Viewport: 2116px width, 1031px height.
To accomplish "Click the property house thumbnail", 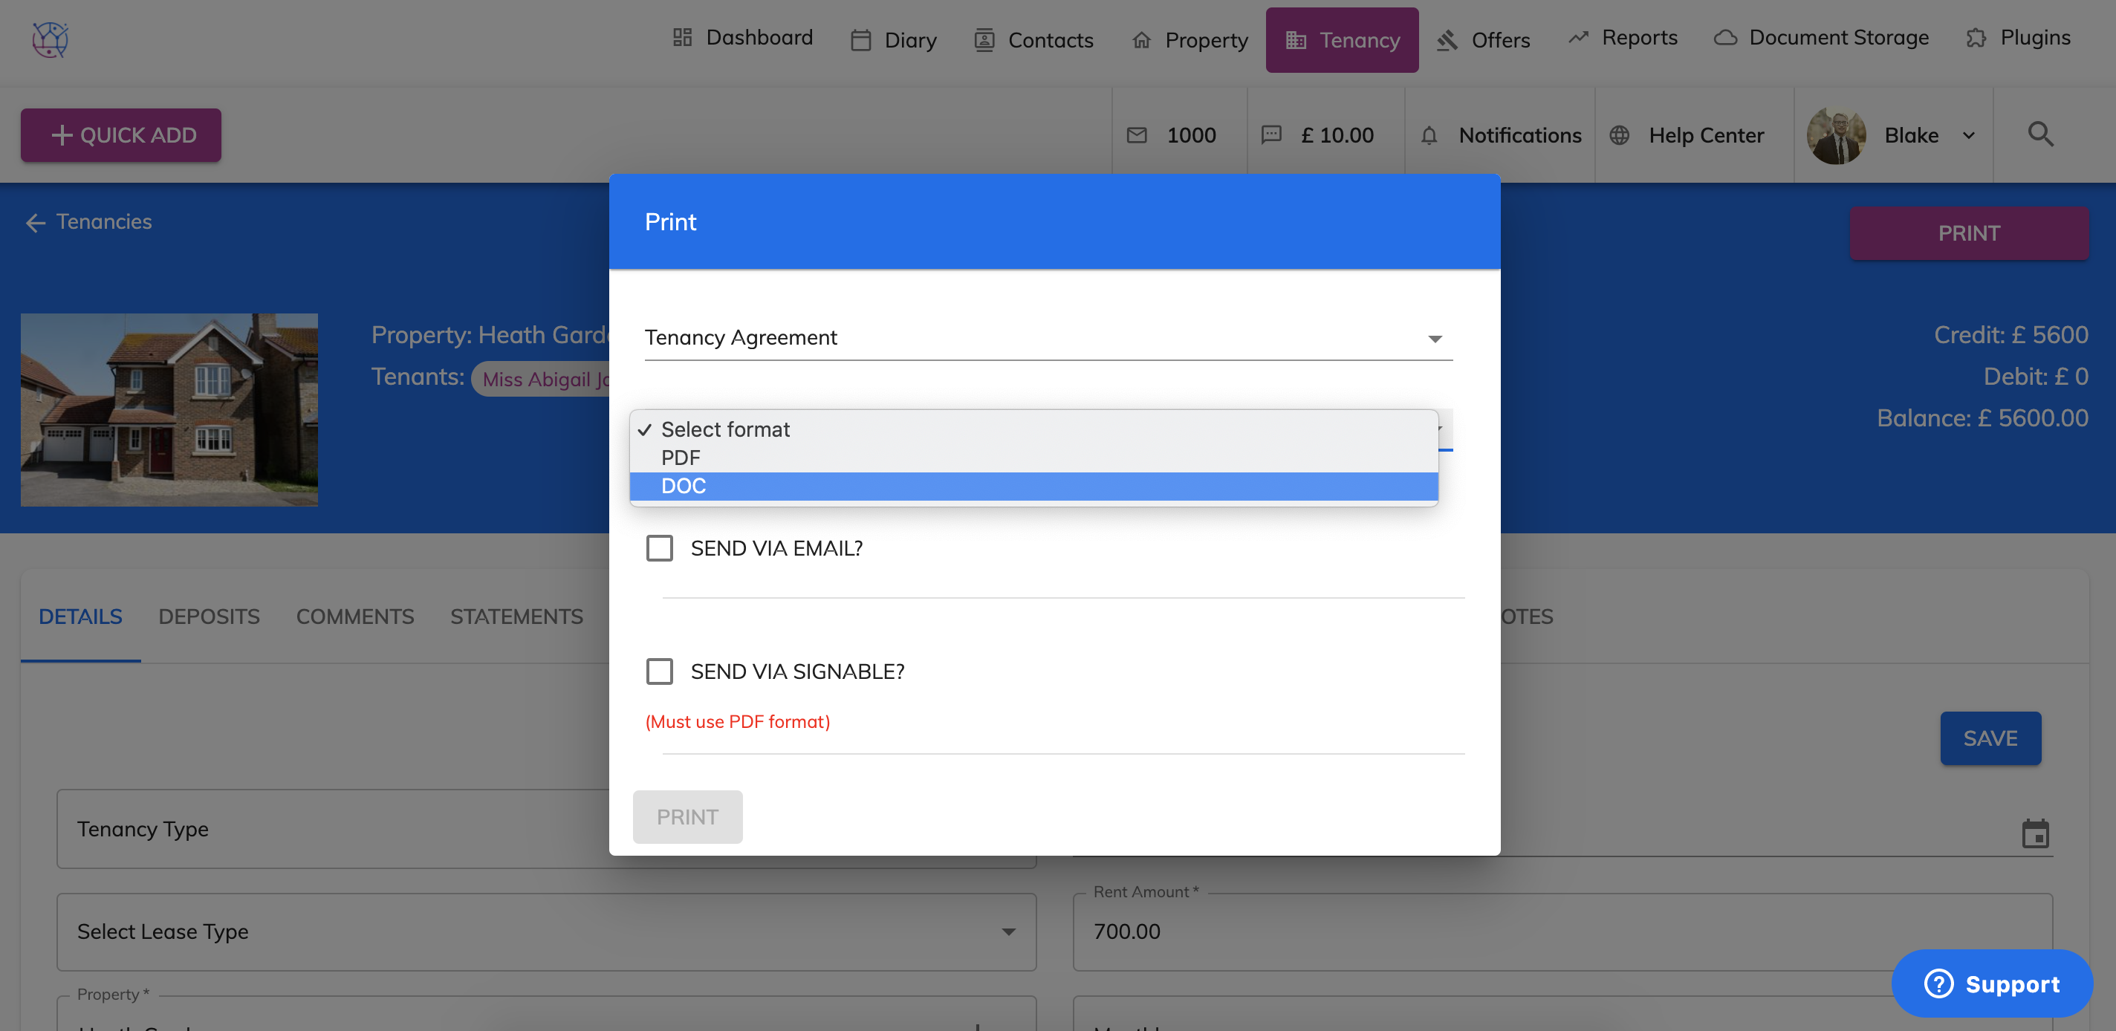I will click(x=169, y=409).
